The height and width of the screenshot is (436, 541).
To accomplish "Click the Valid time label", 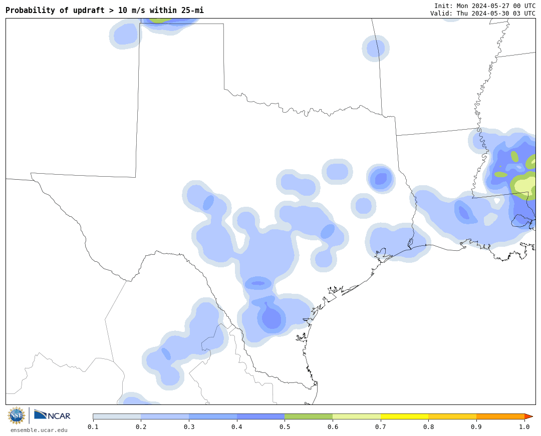I will pos(482,13).
